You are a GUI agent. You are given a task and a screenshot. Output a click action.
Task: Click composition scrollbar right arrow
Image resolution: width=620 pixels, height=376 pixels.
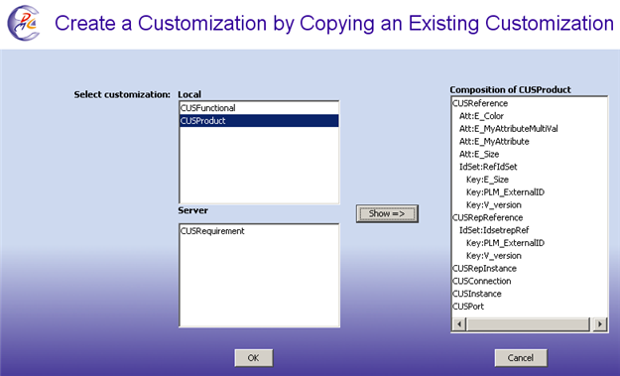(600, 324)
